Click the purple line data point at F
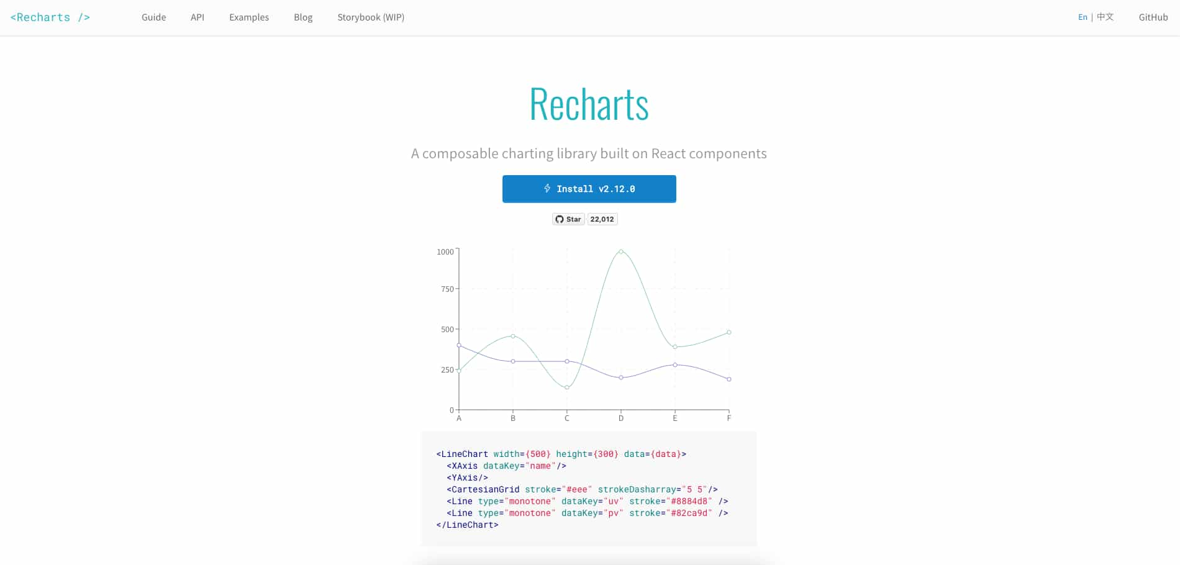The image size is (1180, 565). (x=729, y=379)
